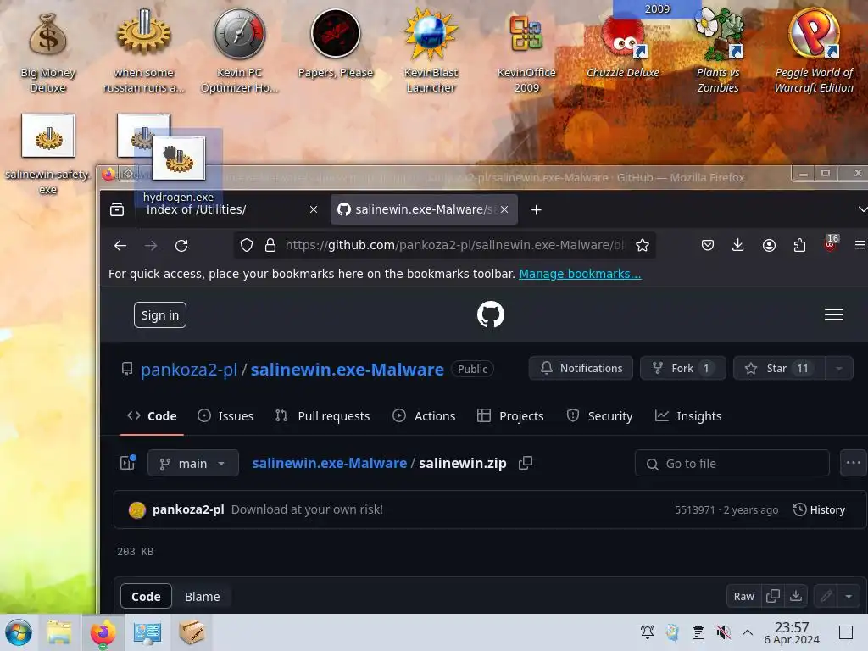868x651 pixels.
Task: Expand the edit file options dropdown arrow
Action: (x=849, y=596)
